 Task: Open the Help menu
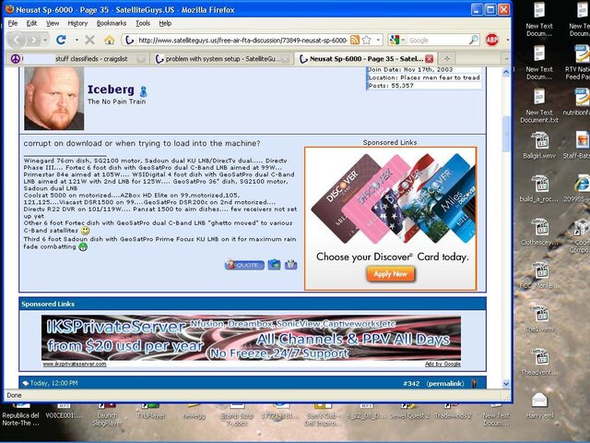click(x=165, y=23)
